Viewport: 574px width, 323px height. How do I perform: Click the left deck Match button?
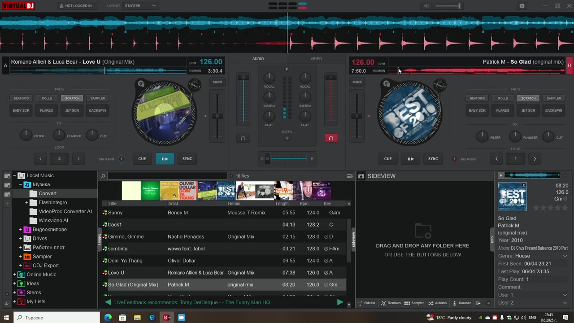click(217, 82)
